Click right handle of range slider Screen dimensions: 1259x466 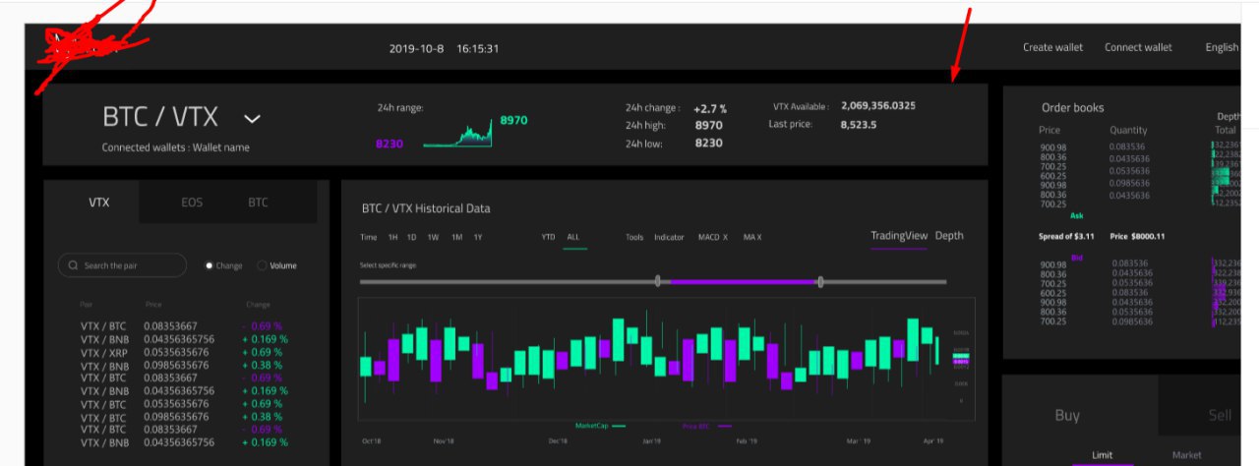tap(820, 281)
